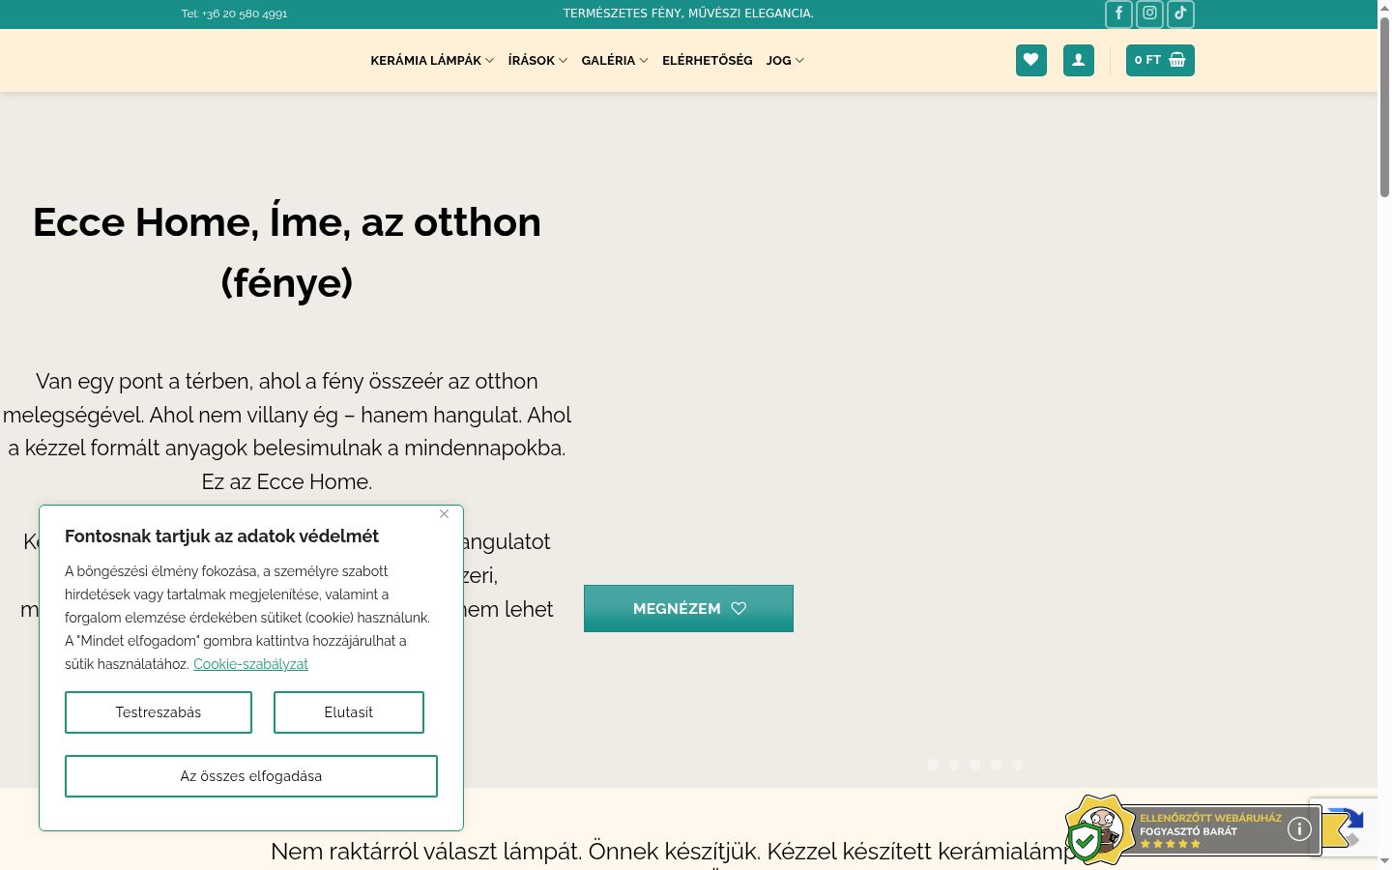1392x870 pixels.
Task: Reject cookies with the Elutasít button
Action: 349,712
